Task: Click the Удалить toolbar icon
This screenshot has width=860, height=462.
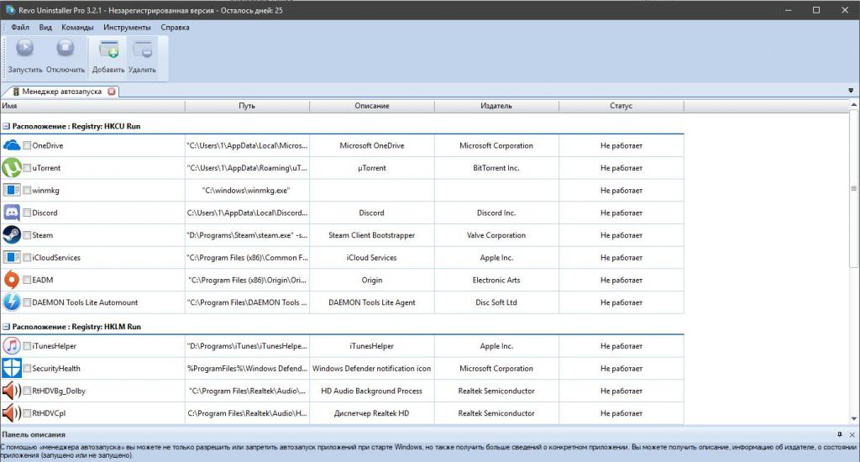Action: (143, 50)
